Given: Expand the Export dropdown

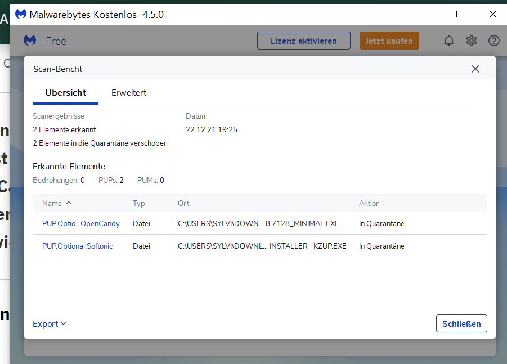Looking at the screenshot, I should (50, 323).
